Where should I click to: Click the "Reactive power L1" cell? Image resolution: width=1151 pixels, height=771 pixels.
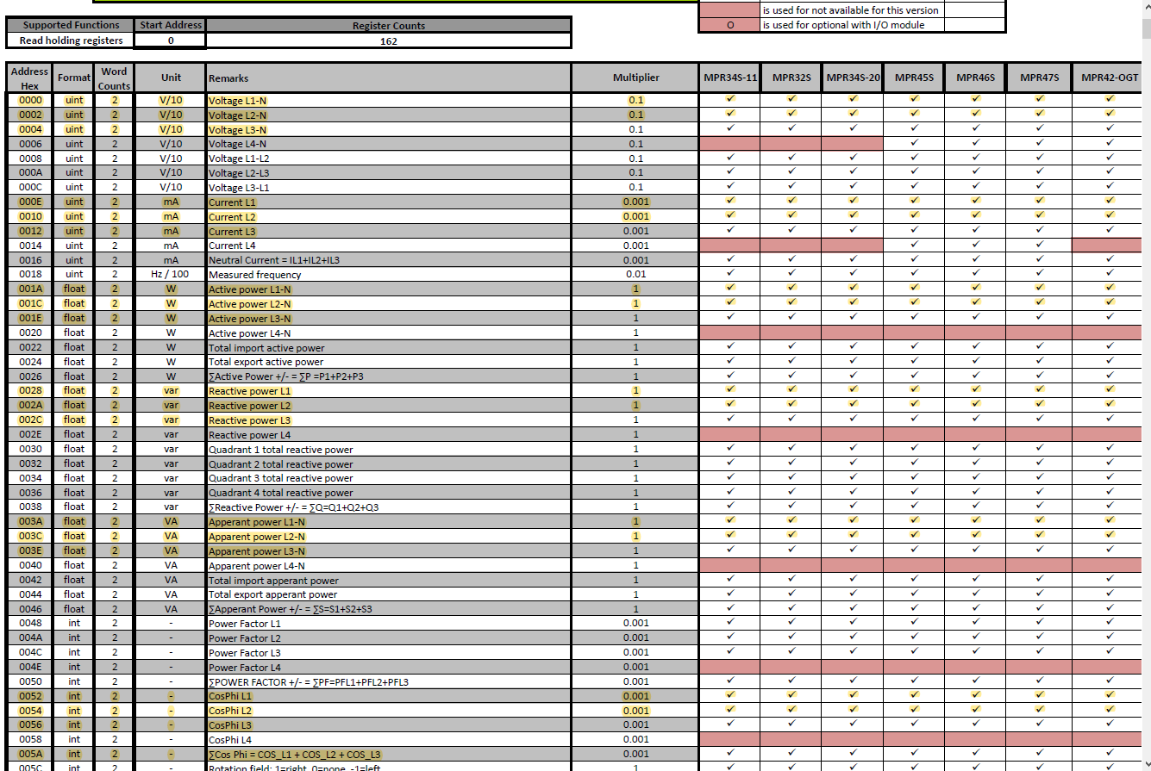pyautogui.click(x=389, y=391)
